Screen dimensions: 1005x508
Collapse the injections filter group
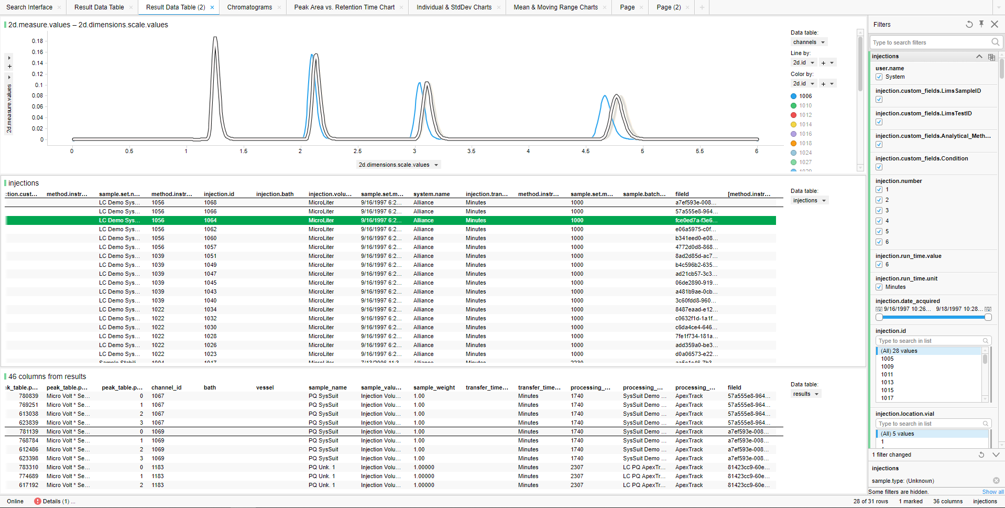979,57
